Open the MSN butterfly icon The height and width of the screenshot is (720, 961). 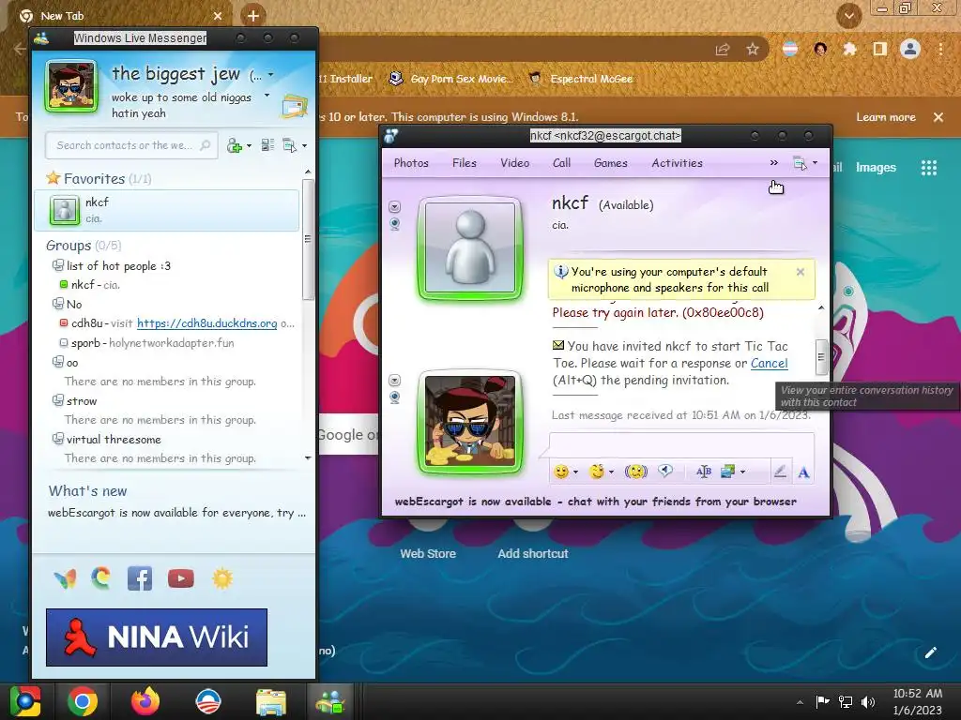click(65, 578)
